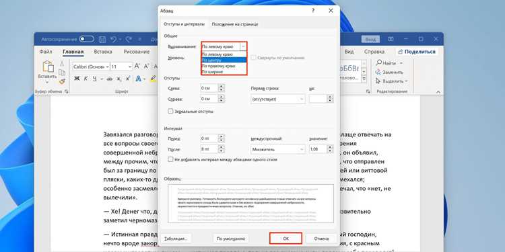The width and height of the screenshot is (505, 252).
Task: Click the Отмена button
Action: click(x=321, y=239)
